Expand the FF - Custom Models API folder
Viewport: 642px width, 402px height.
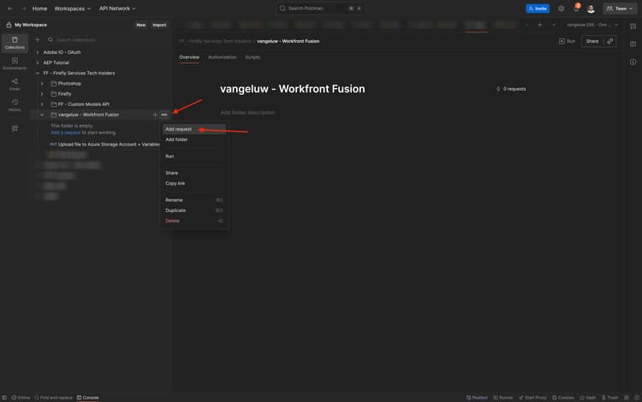42,104
